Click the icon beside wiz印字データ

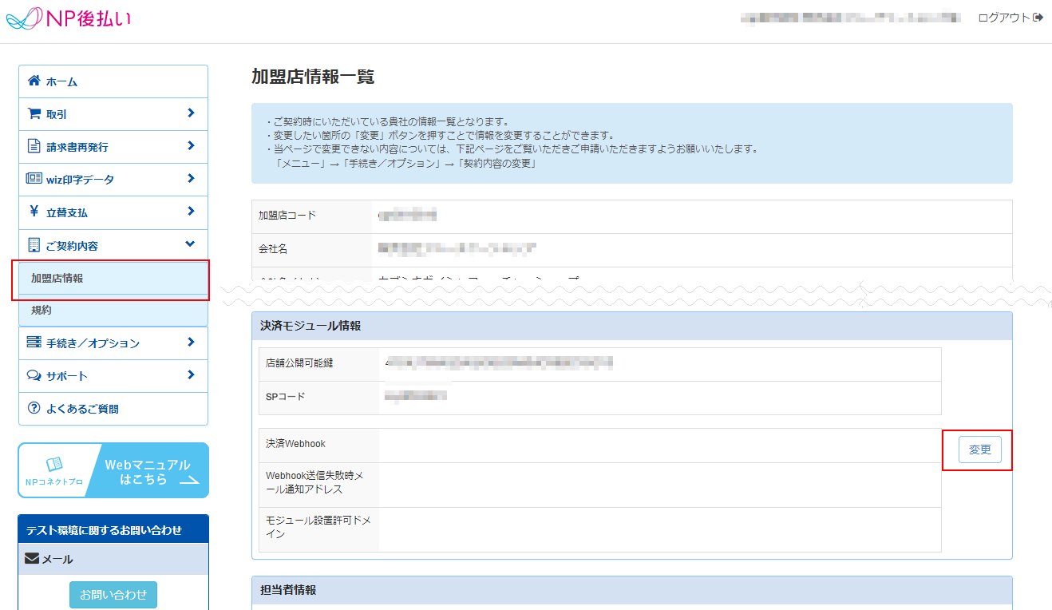[34, 179]
